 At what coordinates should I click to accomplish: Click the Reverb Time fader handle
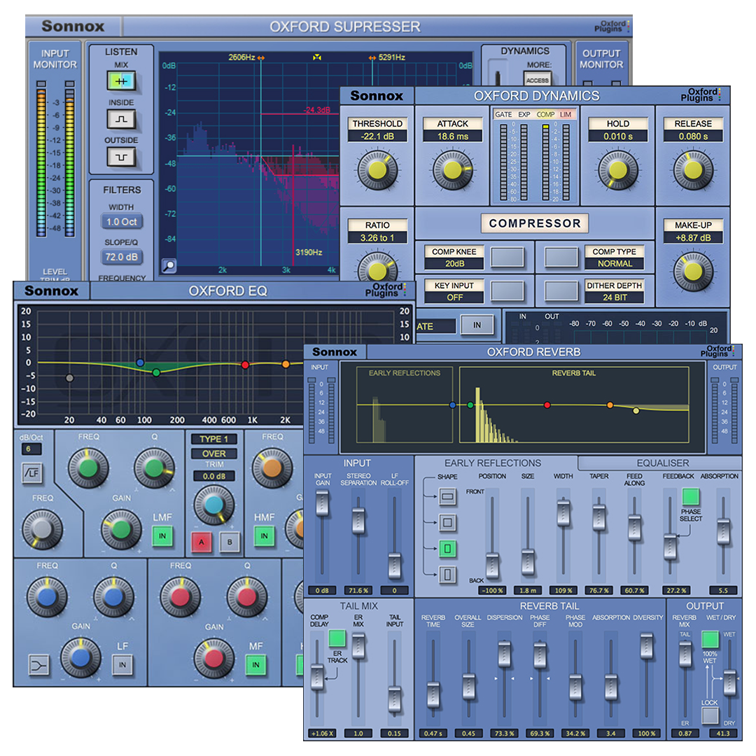(x=433, y=695)
